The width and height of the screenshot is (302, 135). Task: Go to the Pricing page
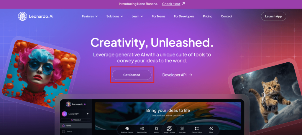point(207,16)
